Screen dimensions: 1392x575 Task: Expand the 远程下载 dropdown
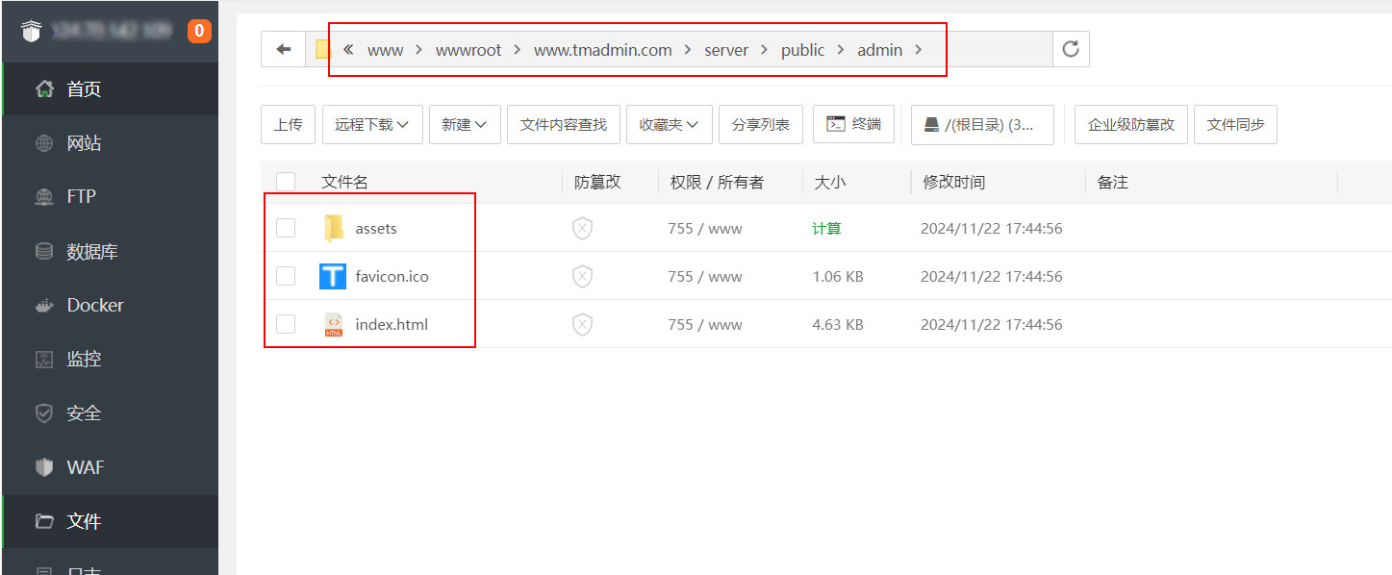372,124
